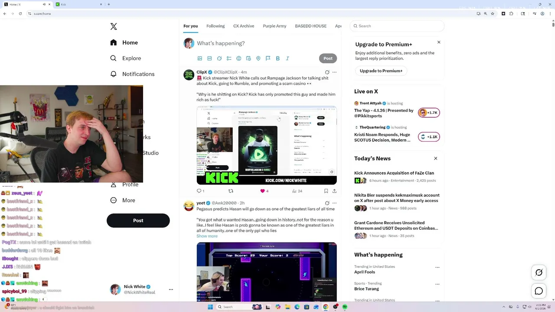
Task: Open Notifications in X sidebar
Action: coord(132,74)
